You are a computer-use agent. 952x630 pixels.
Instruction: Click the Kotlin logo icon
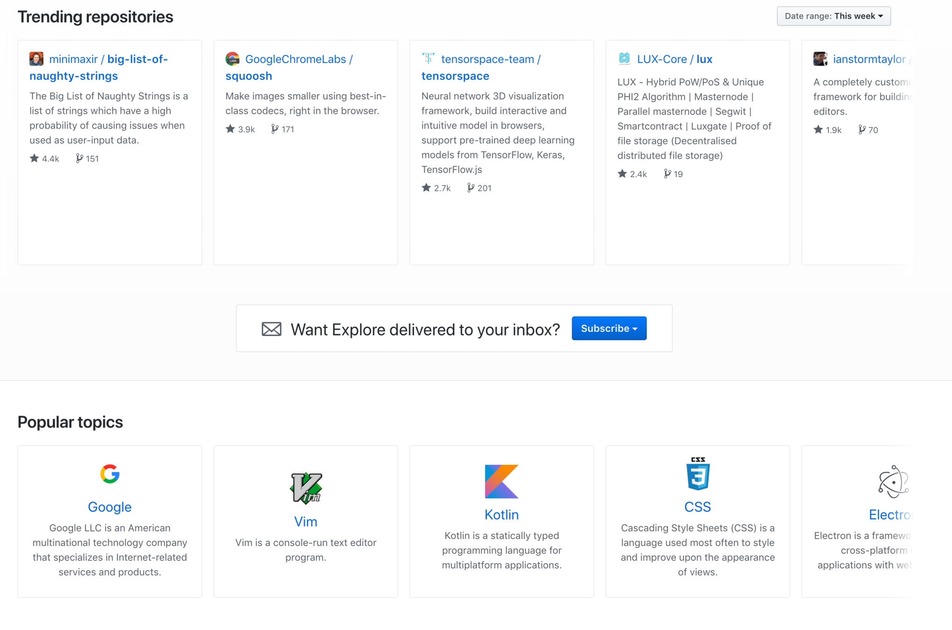[x=502, y=482]
